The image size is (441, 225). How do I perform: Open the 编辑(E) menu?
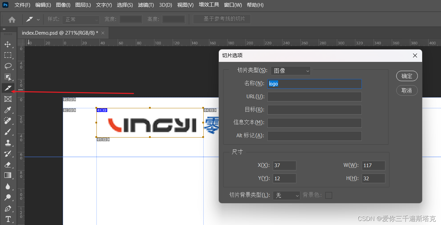[43, 5]
